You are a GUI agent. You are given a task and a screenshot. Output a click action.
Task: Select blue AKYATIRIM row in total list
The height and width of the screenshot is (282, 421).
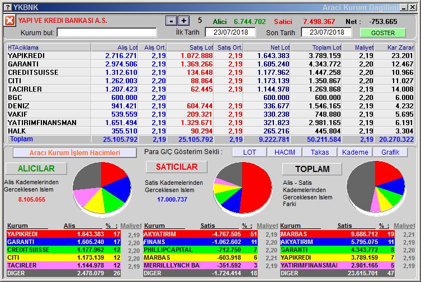point(337,242)
